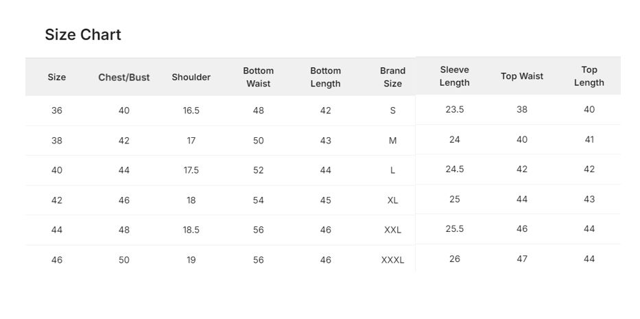Click brand size XL cell
This screenshot has width=640, height=319.
pyautogui.click(x=392, y=200)
